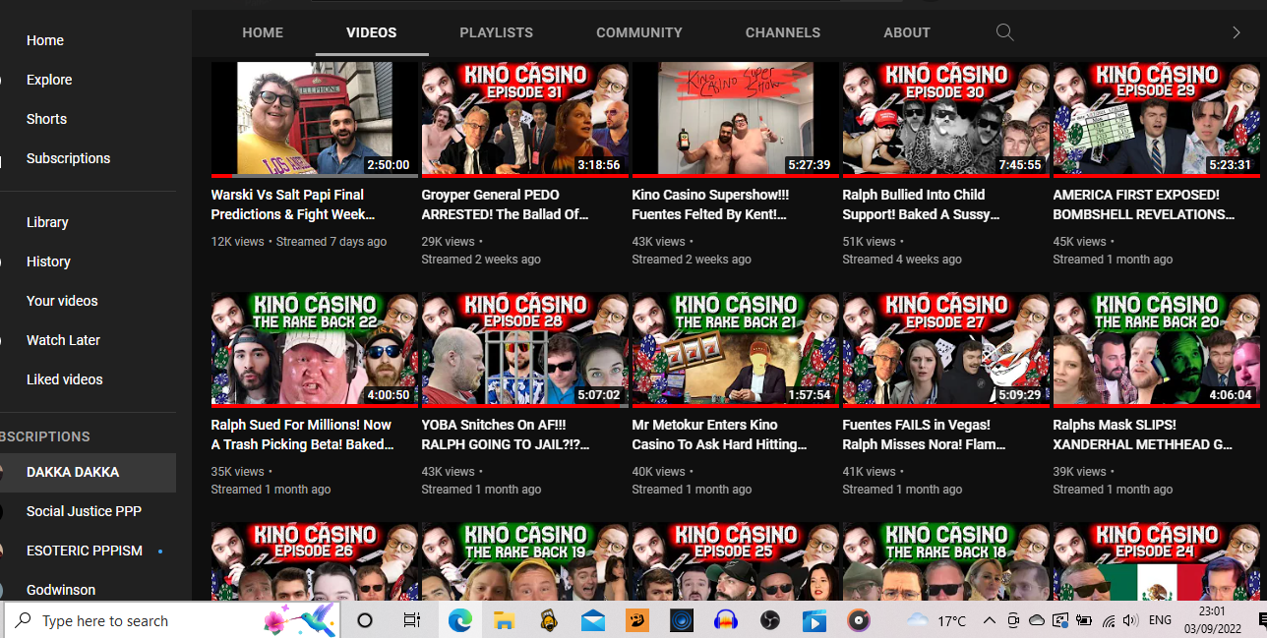Click the 'Kino Casino Supershow!!!' video title
Image resolution: width=1267 pixels, height=638 pixels.
point(710,204)
